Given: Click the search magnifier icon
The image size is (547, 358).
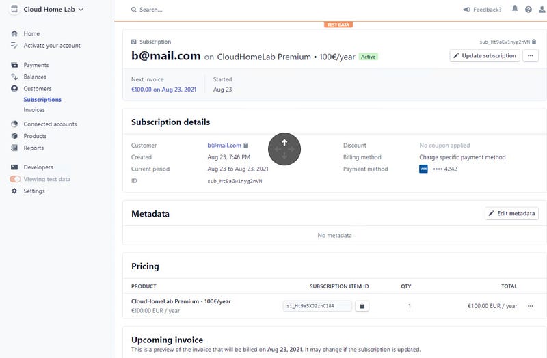Looking at the screenshot, I should coord(133,10).
